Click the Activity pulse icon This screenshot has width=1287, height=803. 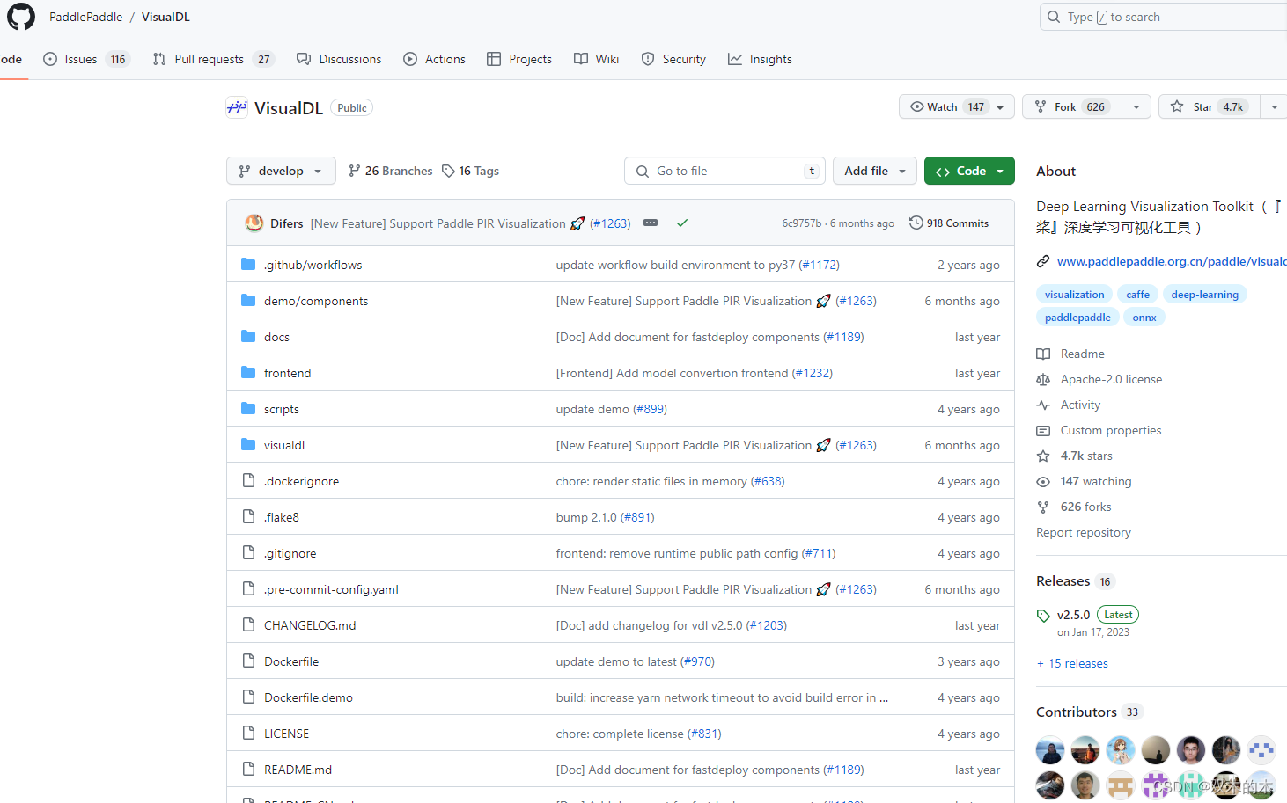[1043, 405]
